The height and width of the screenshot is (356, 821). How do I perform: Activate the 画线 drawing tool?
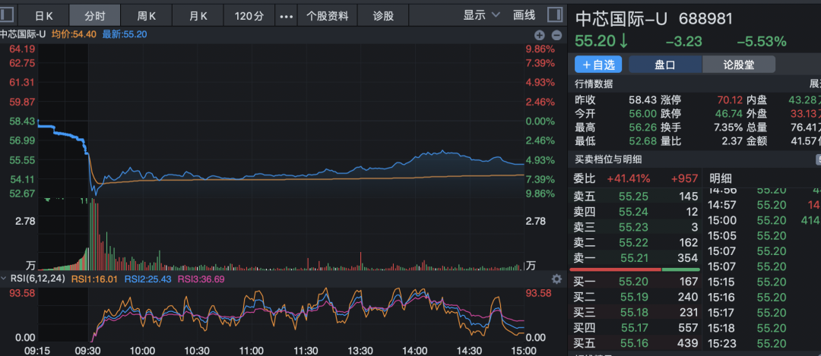coord(525,15)
